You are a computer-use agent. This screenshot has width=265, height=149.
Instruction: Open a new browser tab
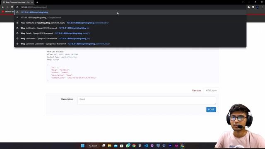(37, 2)
